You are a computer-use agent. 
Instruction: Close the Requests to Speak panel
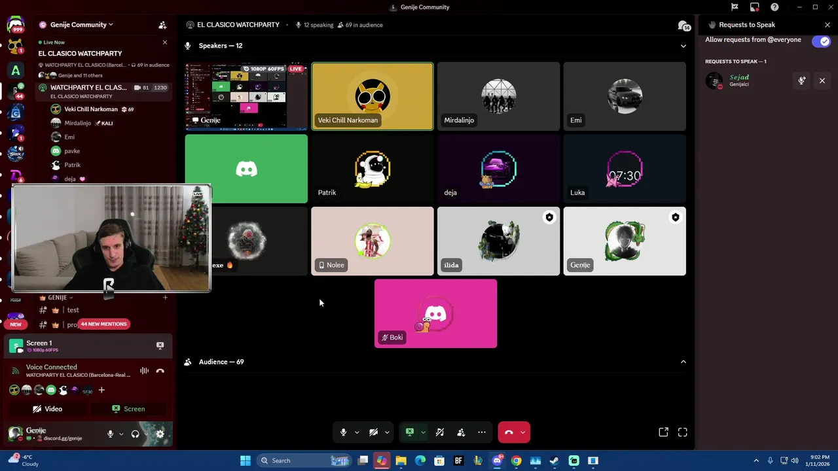828,25
